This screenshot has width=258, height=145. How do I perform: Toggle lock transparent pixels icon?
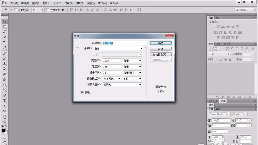point(217,60)
